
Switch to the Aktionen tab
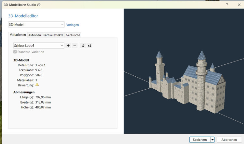[x=34, y=35]
